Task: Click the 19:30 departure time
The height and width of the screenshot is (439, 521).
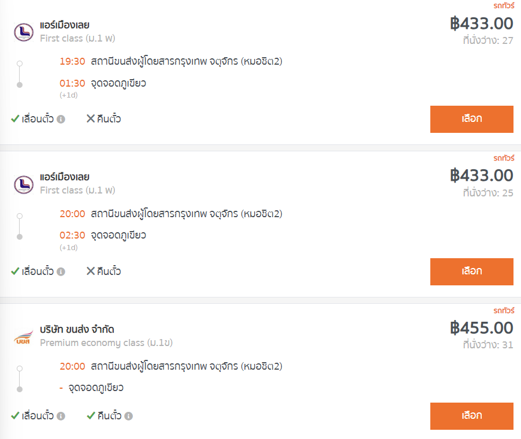Action: point(72,61)
